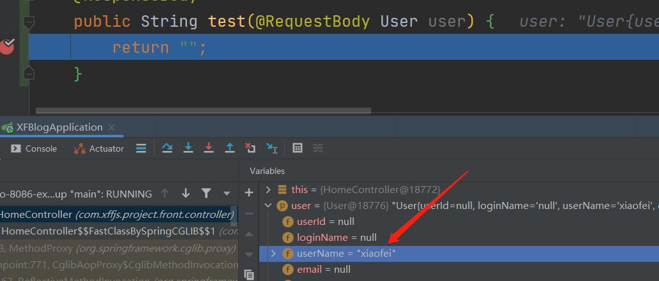Switch to the Console tab
This screenshot has width=659, height=281.
pos(34,148)
